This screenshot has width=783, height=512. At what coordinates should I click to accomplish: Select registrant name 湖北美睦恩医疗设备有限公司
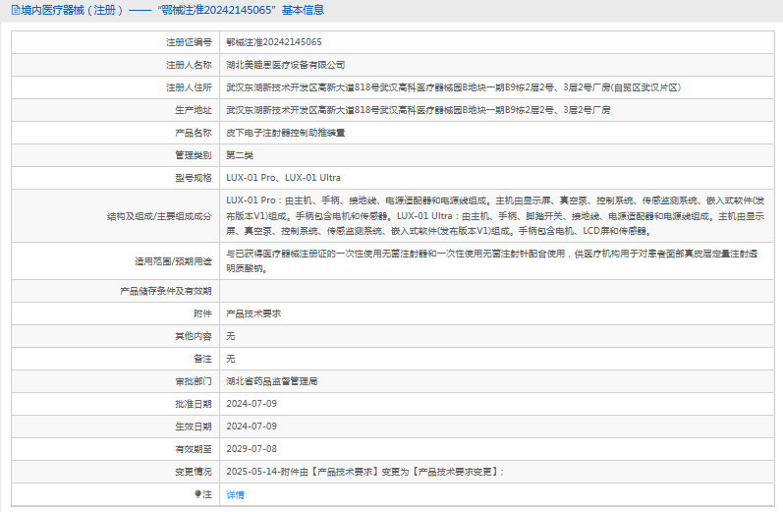click(286, 65)
